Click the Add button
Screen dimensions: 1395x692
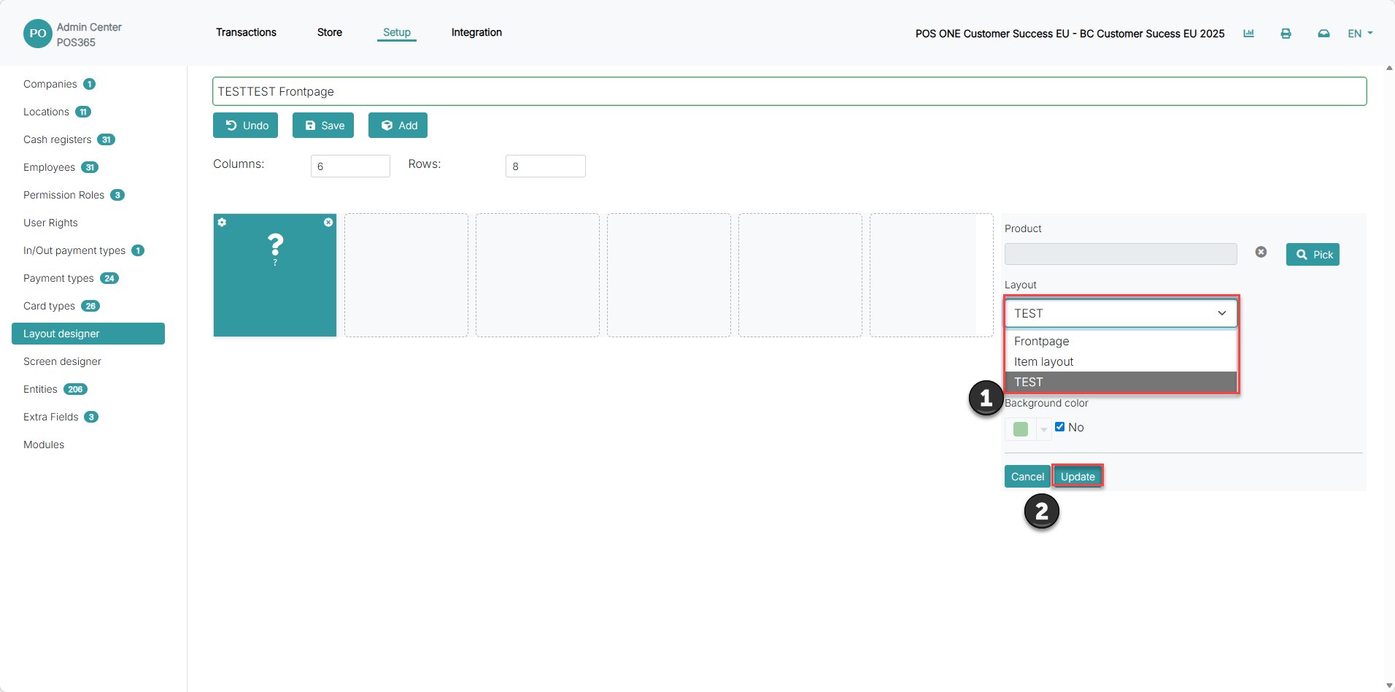click(398, 126)
